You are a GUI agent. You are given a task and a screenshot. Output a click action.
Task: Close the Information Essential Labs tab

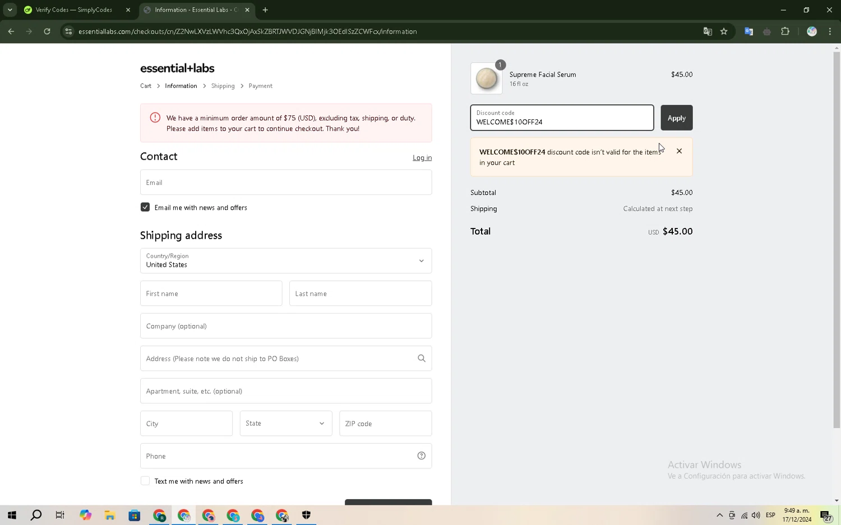tap(247, 10)
